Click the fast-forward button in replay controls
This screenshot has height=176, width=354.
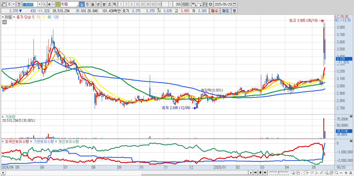[x=265, y=172]
